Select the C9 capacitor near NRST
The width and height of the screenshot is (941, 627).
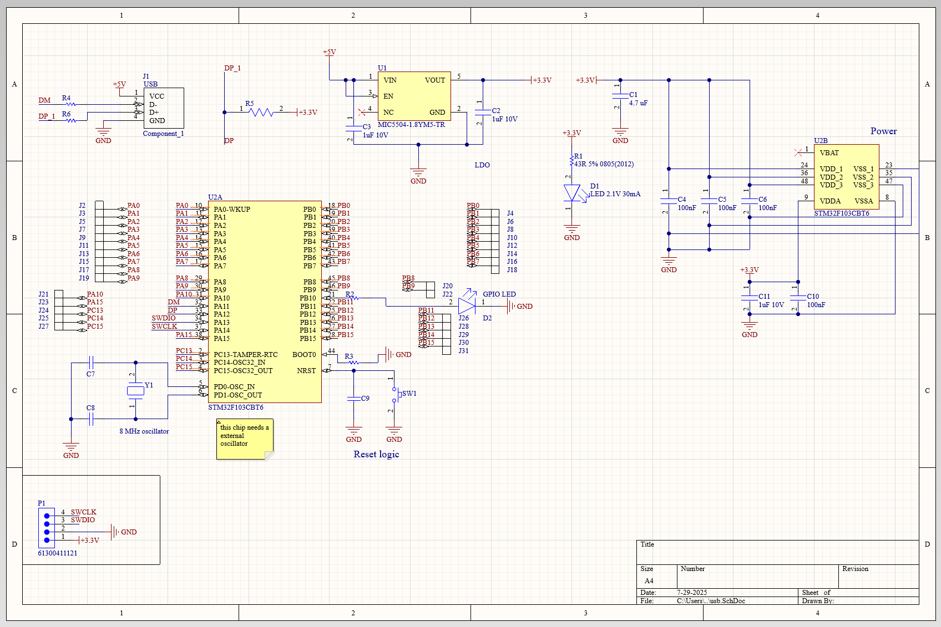coord(353,398)
